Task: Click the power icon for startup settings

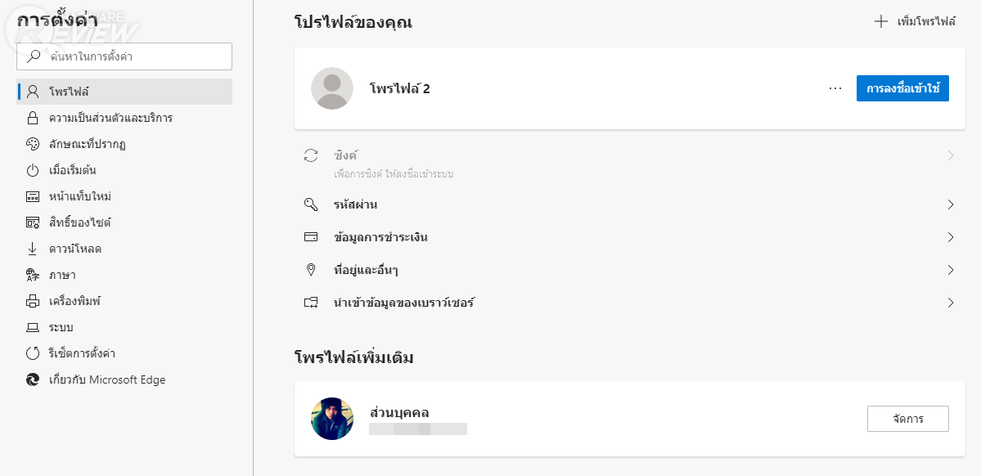Action: tap(33, 170)
